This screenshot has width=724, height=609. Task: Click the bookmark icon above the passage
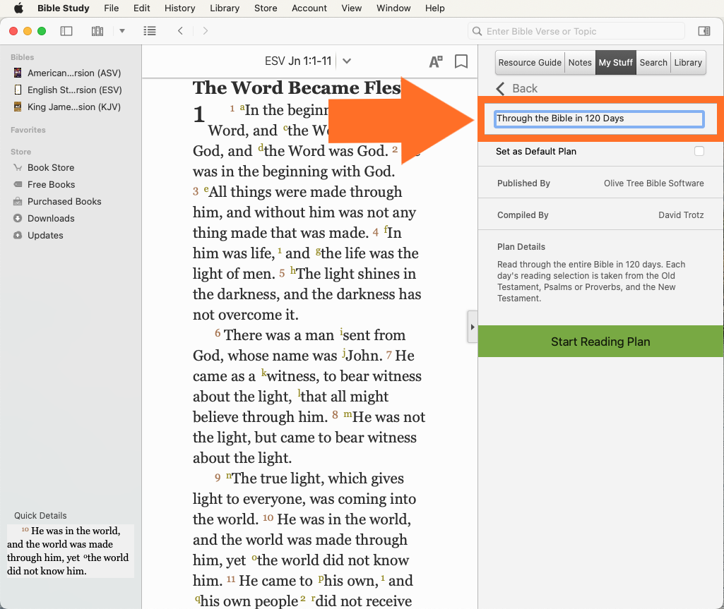click(461, 61)
